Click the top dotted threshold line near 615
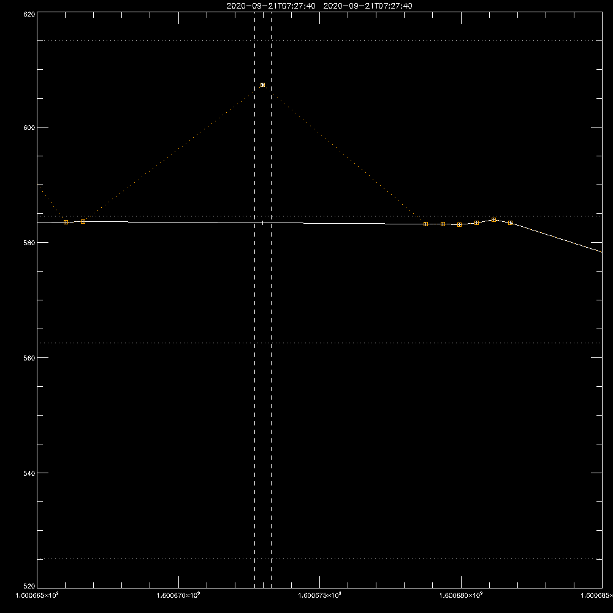613x613 pixels. (319, 40)
